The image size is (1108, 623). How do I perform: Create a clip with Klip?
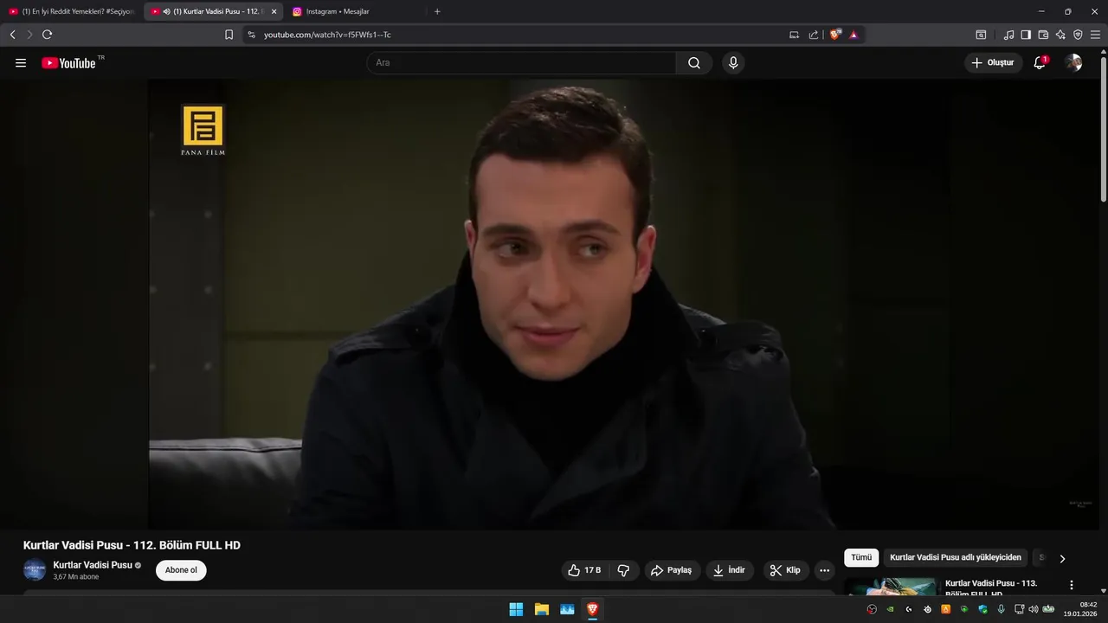tap(785, 570)
